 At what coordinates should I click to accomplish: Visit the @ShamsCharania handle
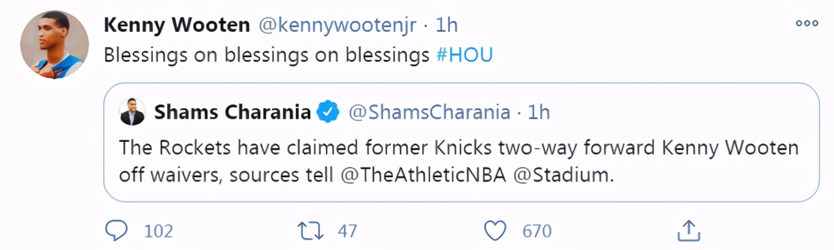point(429,112)
